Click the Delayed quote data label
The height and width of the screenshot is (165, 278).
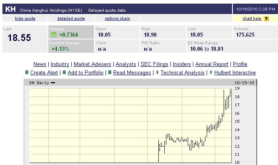tap(107, 10)
